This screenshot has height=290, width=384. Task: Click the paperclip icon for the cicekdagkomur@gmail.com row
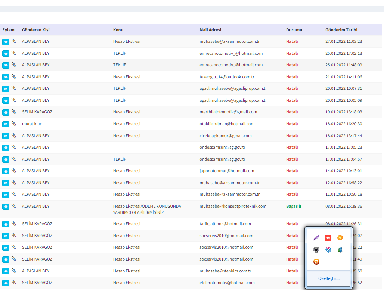pos(14,135)
